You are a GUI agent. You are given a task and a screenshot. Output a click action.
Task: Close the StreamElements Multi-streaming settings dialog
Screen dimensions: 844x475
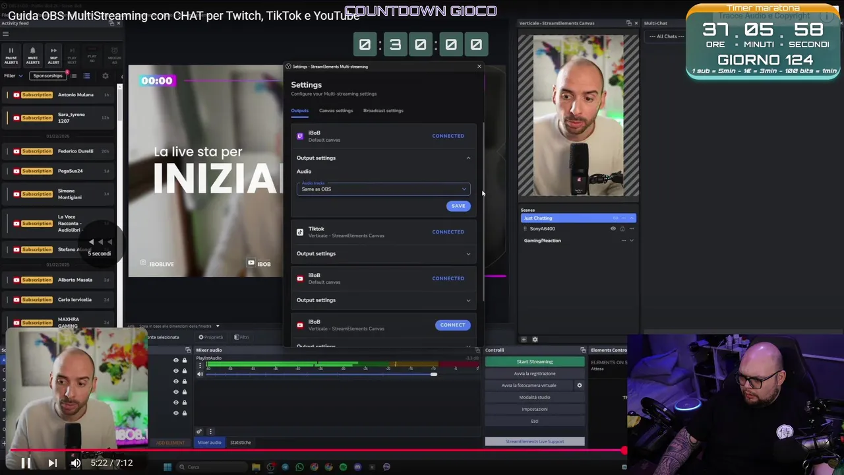479,67
